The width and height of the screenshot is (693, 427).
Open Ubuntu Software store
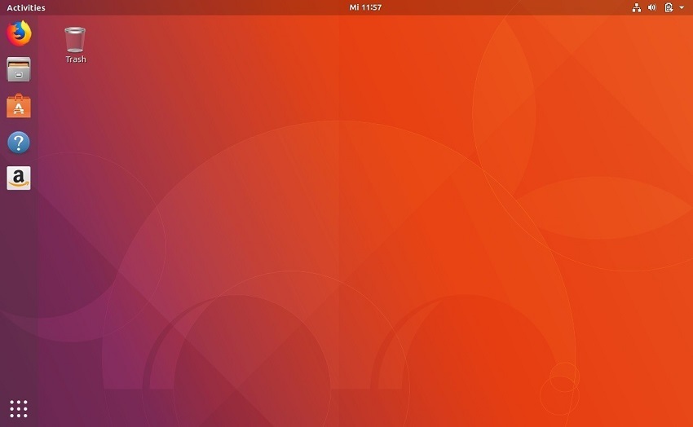point(18,107)
